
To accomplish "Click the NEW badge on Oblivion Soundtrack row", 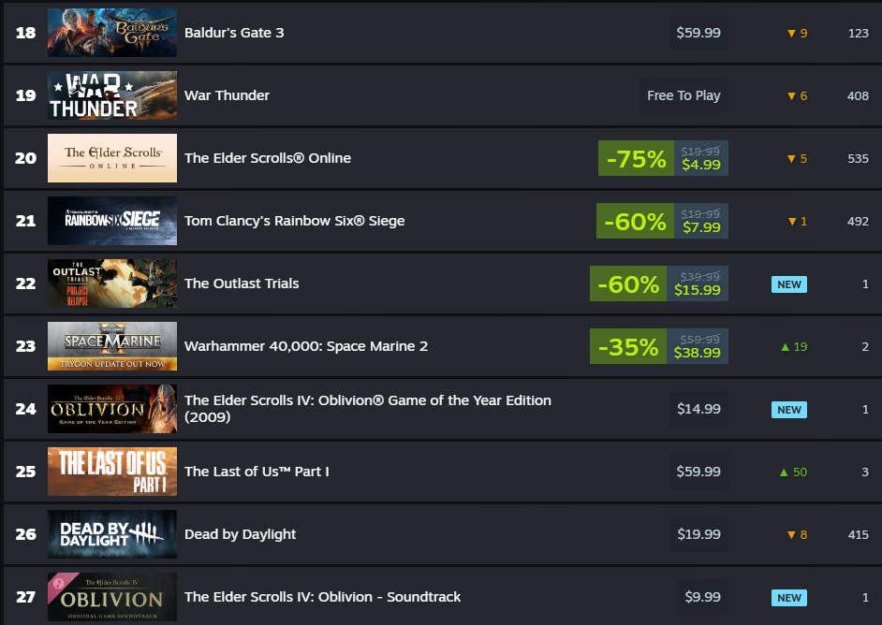I will pyautogui.click(x=788, y=598).
